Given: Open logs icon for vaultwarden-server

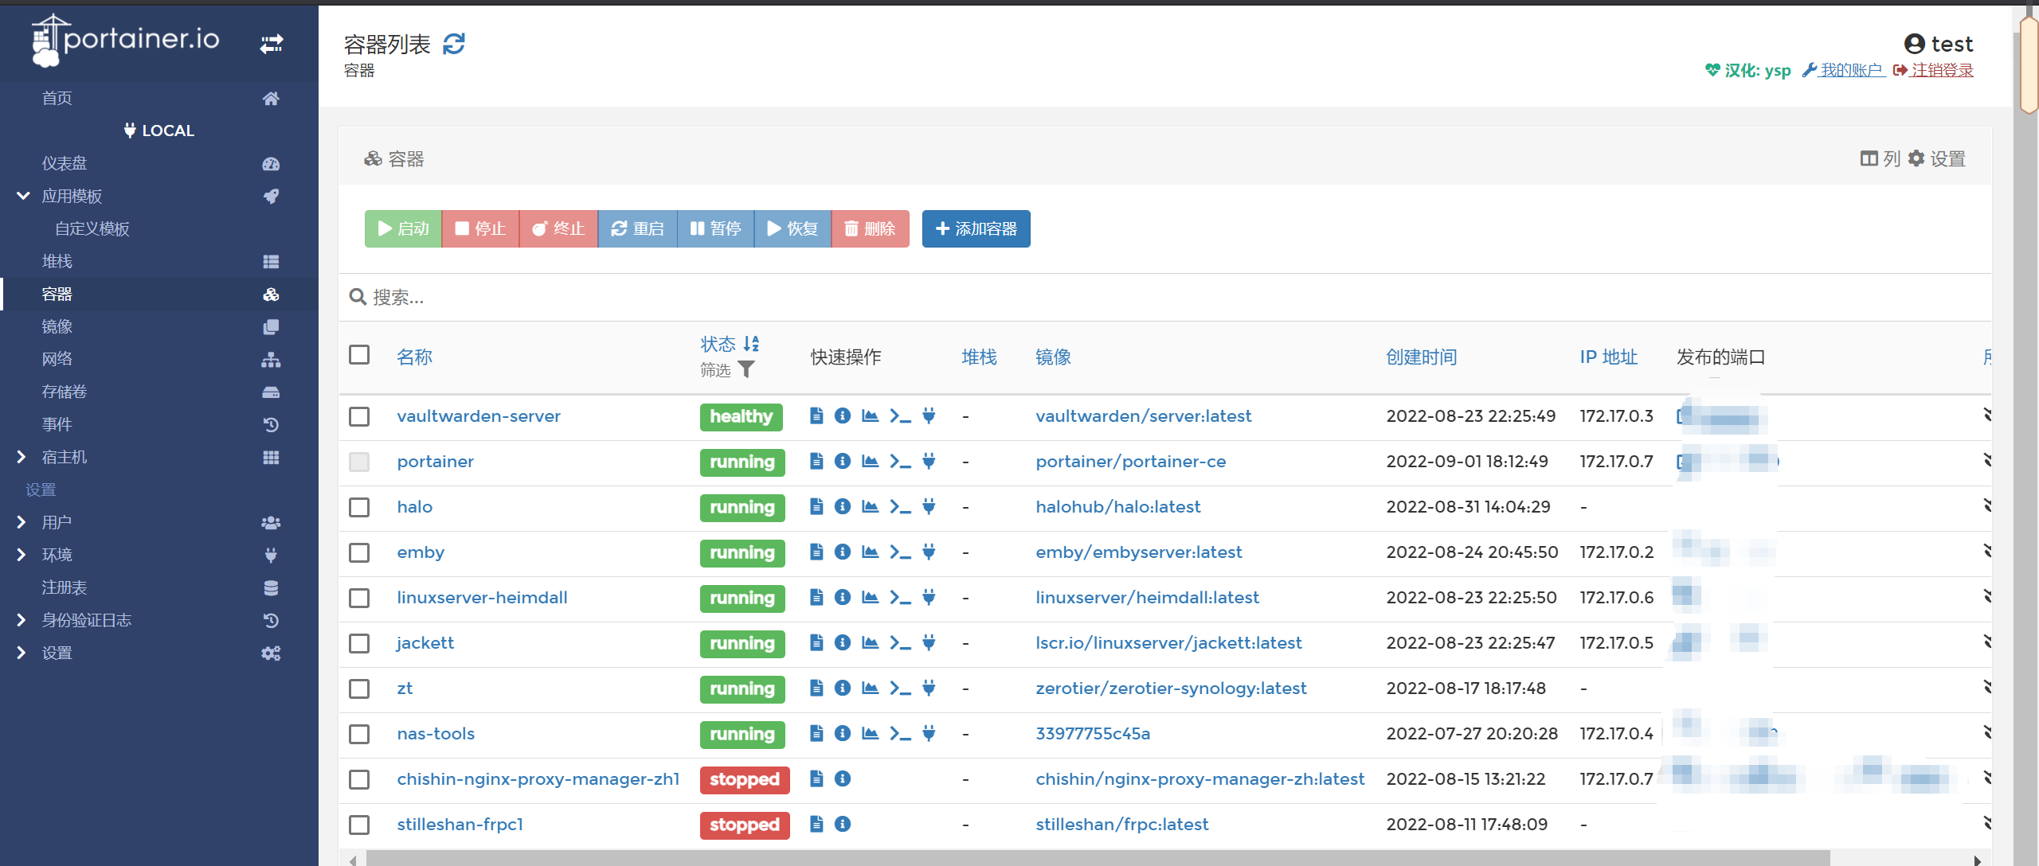Looking at the screenshot, I should [x=816, y=415].
